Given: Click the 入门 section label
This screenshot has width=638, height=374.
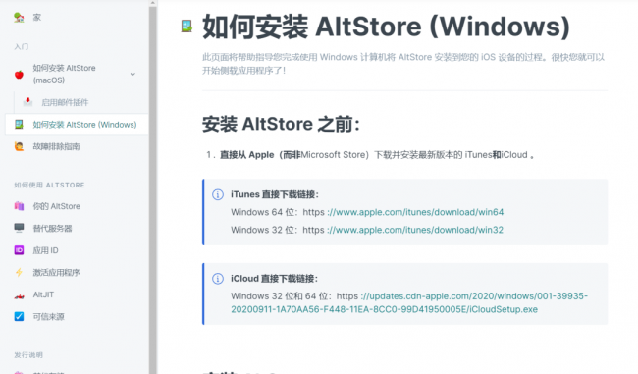Looking at the screenshot, I should coord(22,46).
